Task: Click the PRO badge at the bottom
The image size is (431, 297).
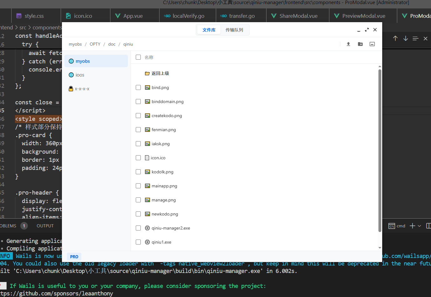Action: click(x=74, y=257)
